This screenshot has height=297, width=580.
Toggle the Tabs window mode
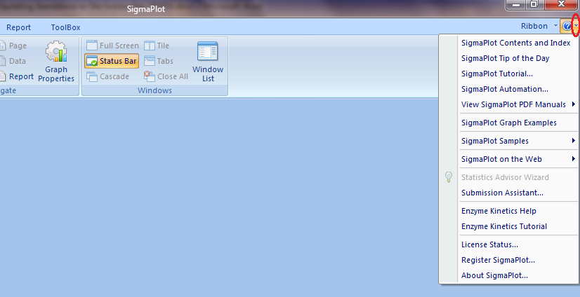[150, 61]
